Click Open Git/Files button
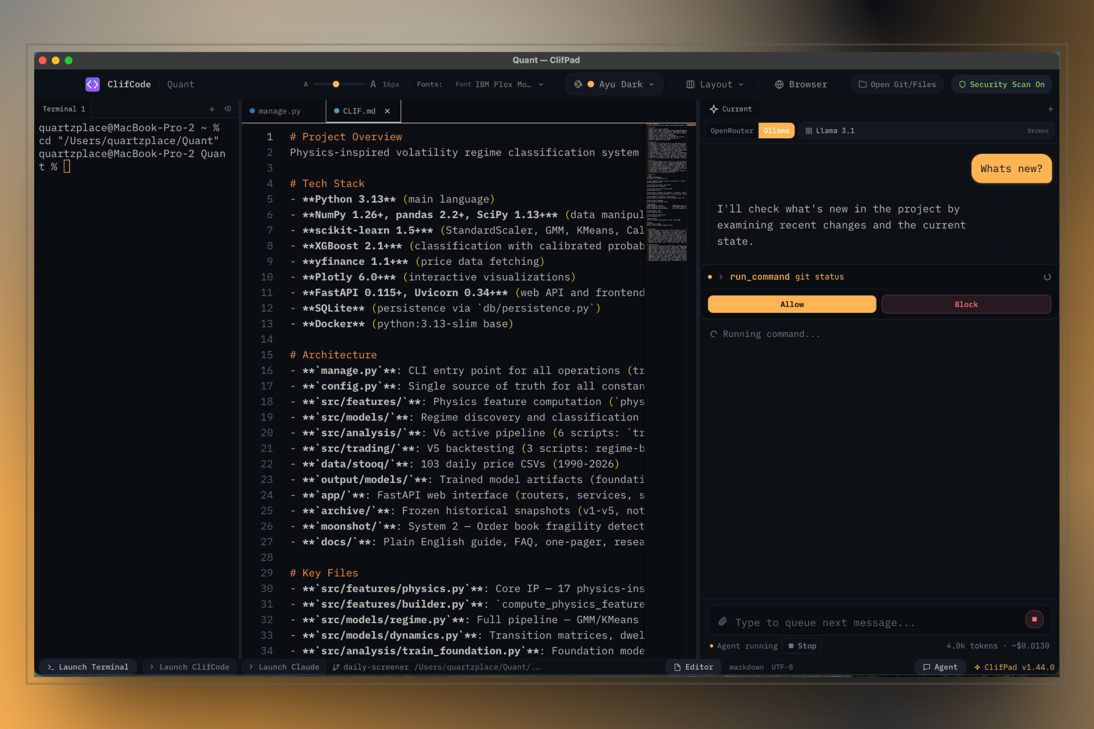This screenshot has width=1094, height=729. coord(897,84)
